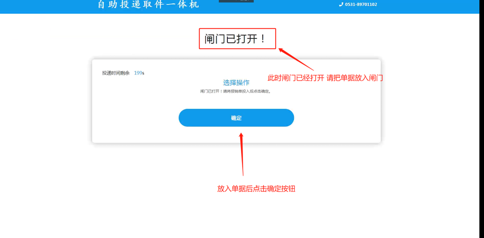Click the 投递时间剩余 label

(x=116, y=73)
